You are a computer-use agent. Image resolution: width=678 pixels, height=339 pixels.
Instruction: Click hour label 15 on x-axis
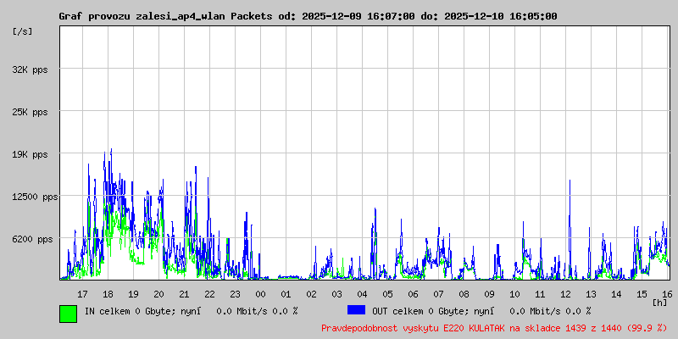[642, 294]
